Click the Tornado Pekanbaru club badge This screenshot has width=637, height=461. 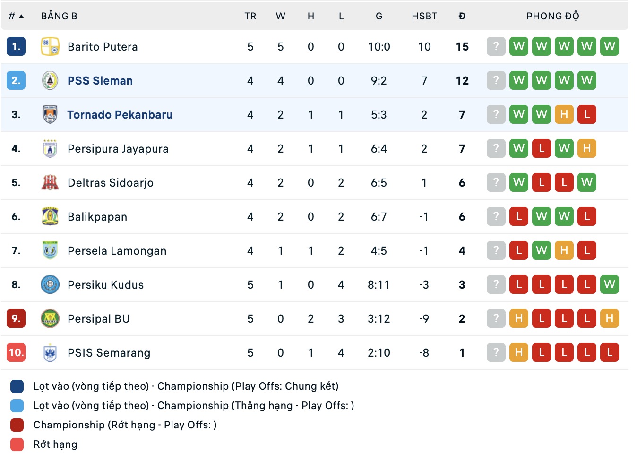49,114
